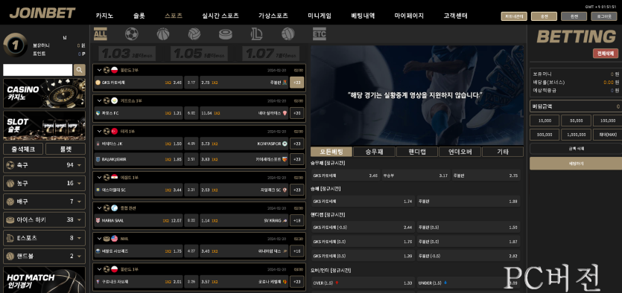Select the soccer ball sport filter icon
622x293 pixels.
click(131, 34)
